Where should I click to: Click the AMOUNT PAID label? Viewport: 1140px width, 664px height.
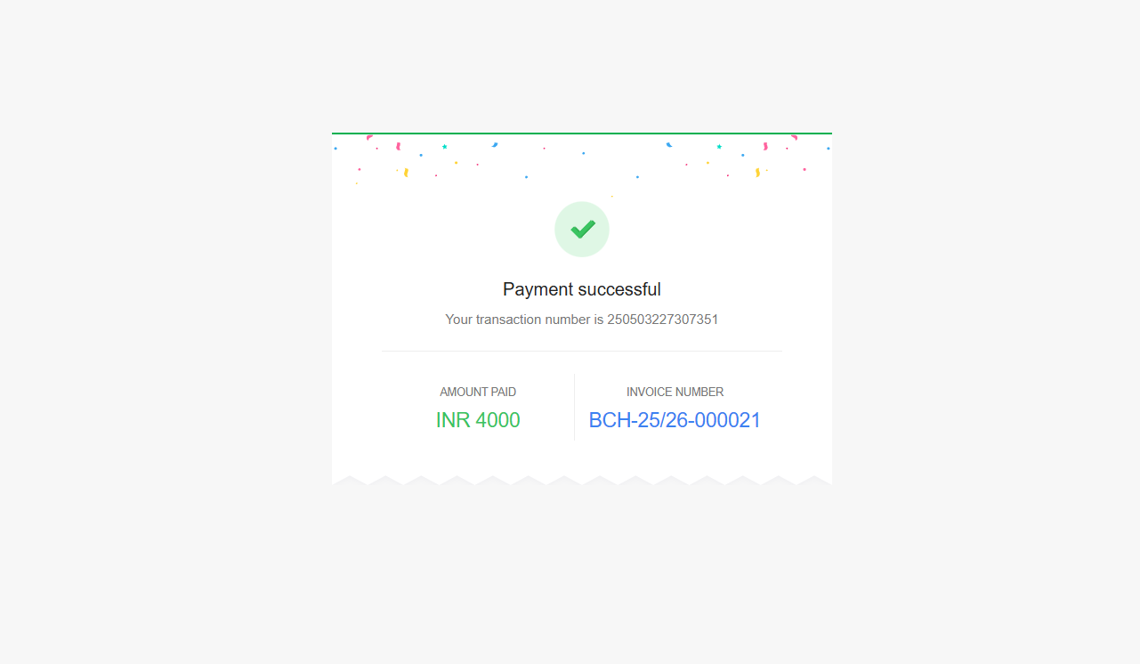[x=478, y=392]
